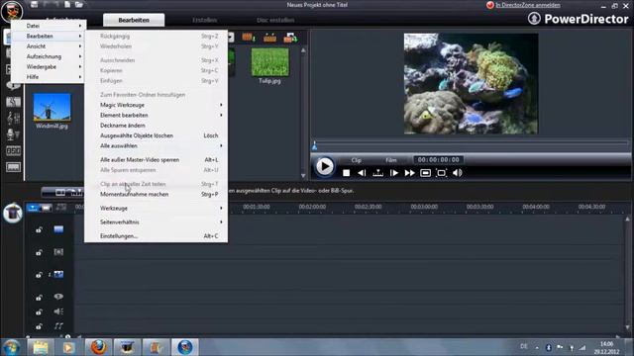Click the insert-to-track orange clip icon
The width and height of the screenshot is (634, 356).
pos(249,38)
